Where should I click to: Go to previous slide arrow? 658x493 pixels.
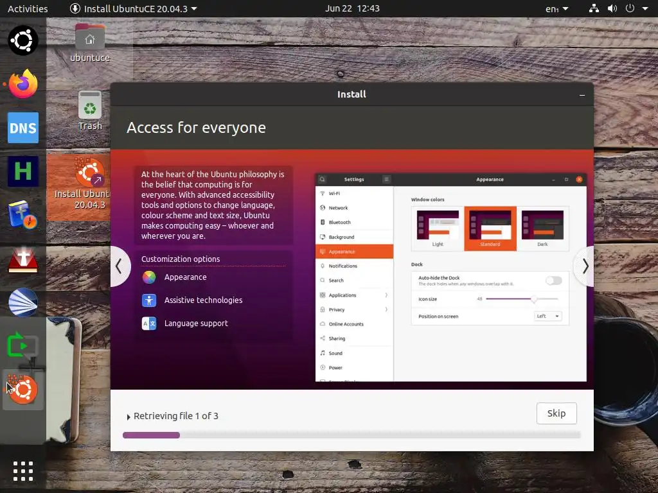click(120, 266)
